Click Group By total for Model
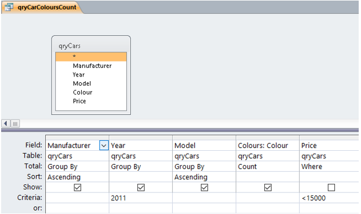The width and height of the screenshot is (361, 214). pos(204,166)
